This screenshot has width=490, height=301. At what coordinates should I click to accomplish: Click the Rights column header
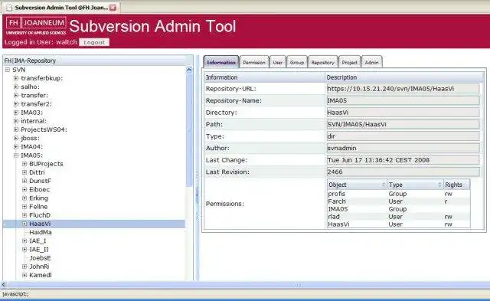coord(456,185)
